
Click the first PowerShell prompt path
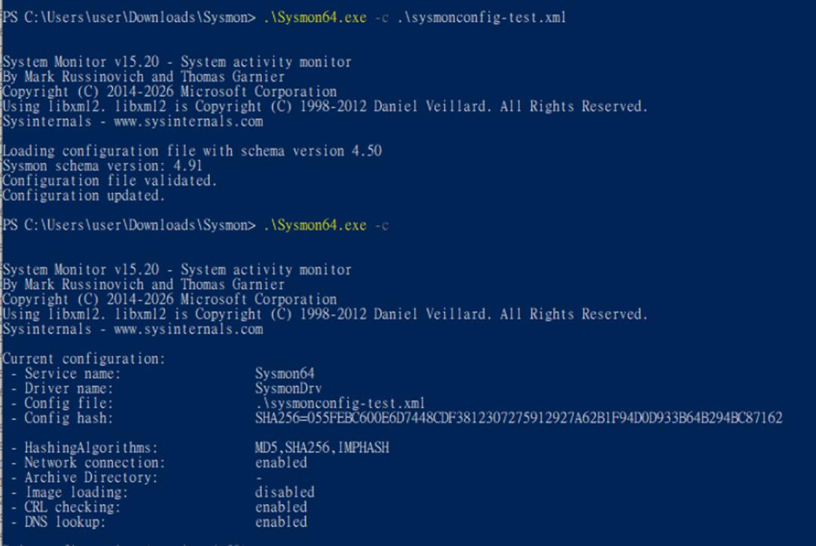click(x=129, y=17)
